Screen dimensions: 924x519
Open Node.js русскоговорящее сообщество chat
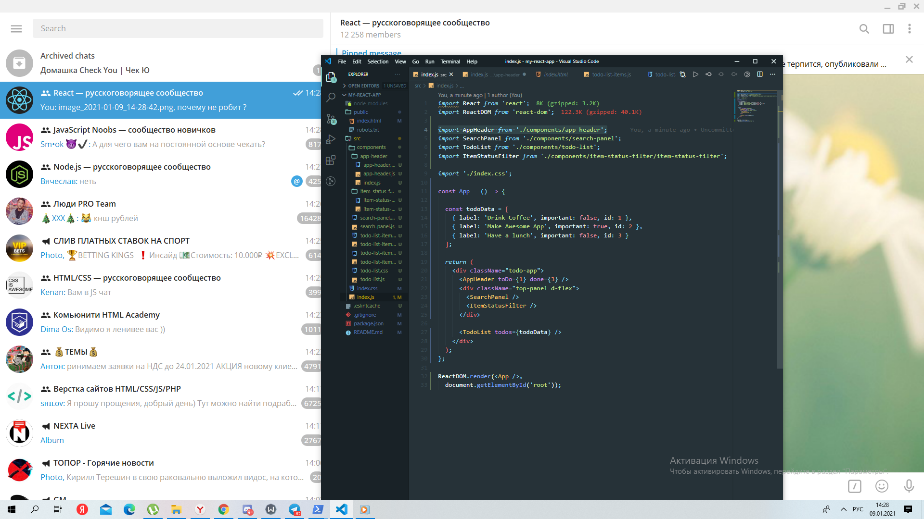(x=161, y=174)
